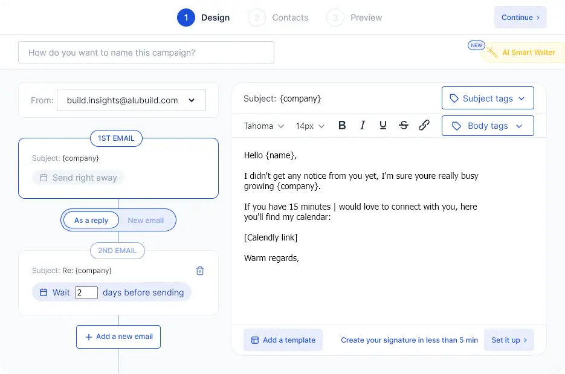Click the campaign name input field

click(146, 53)
